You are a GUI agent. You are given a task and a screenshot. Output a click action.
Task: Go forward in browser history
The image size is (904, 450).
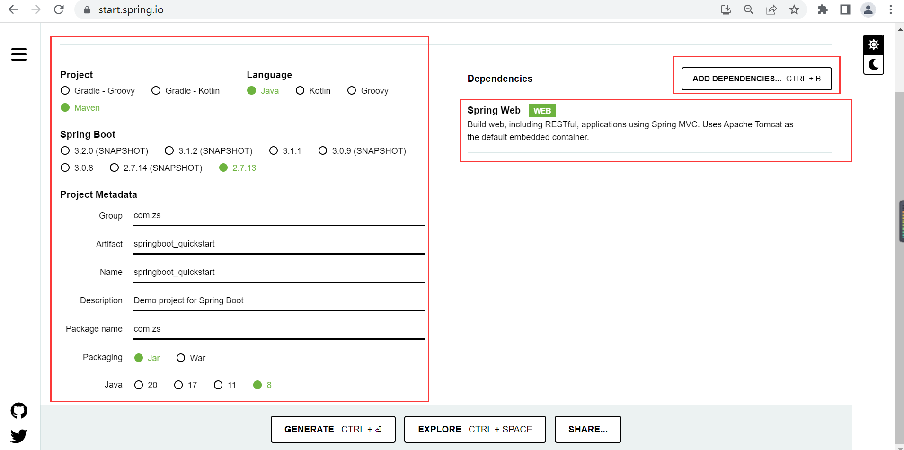click(x=36, y=9)
